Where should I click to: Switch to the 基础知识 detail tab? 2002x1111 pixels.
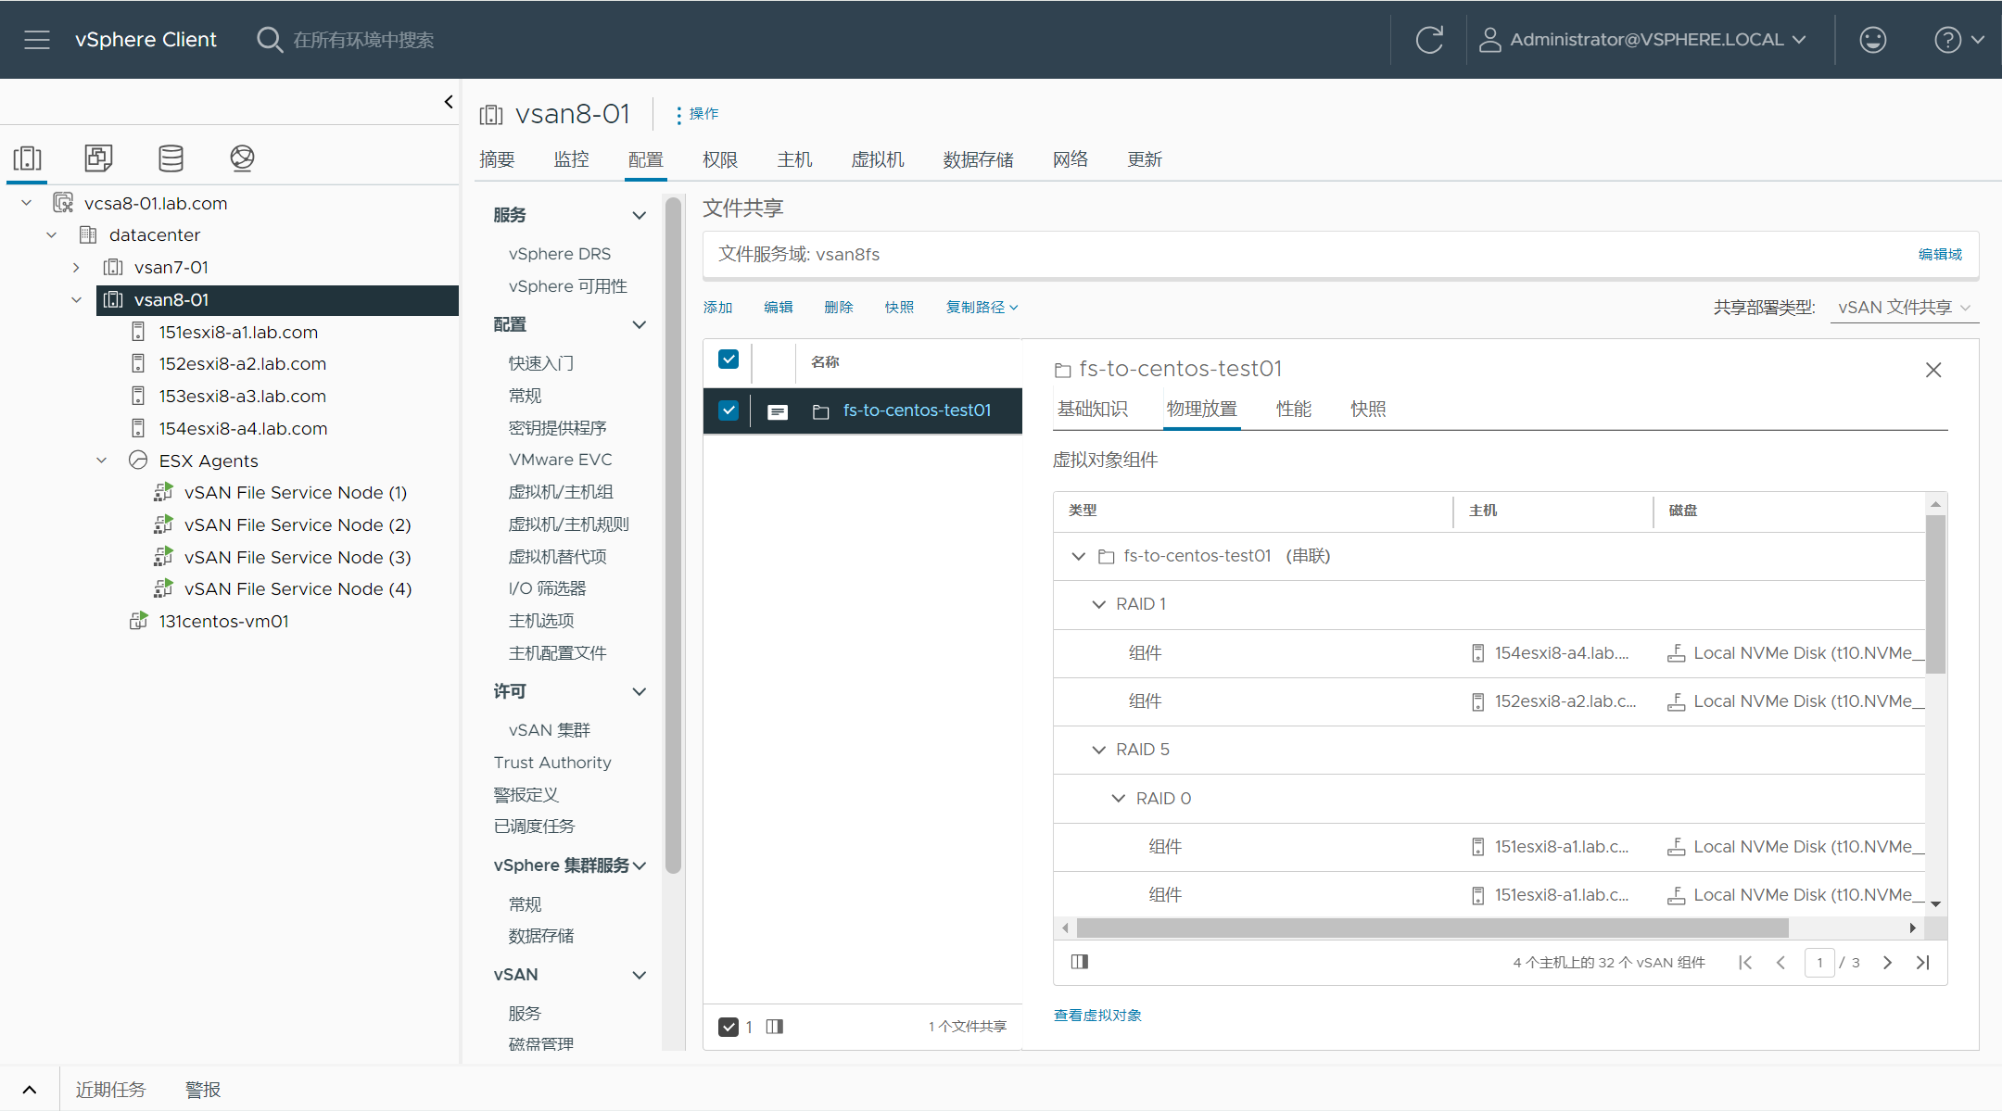coord(1093,409)
